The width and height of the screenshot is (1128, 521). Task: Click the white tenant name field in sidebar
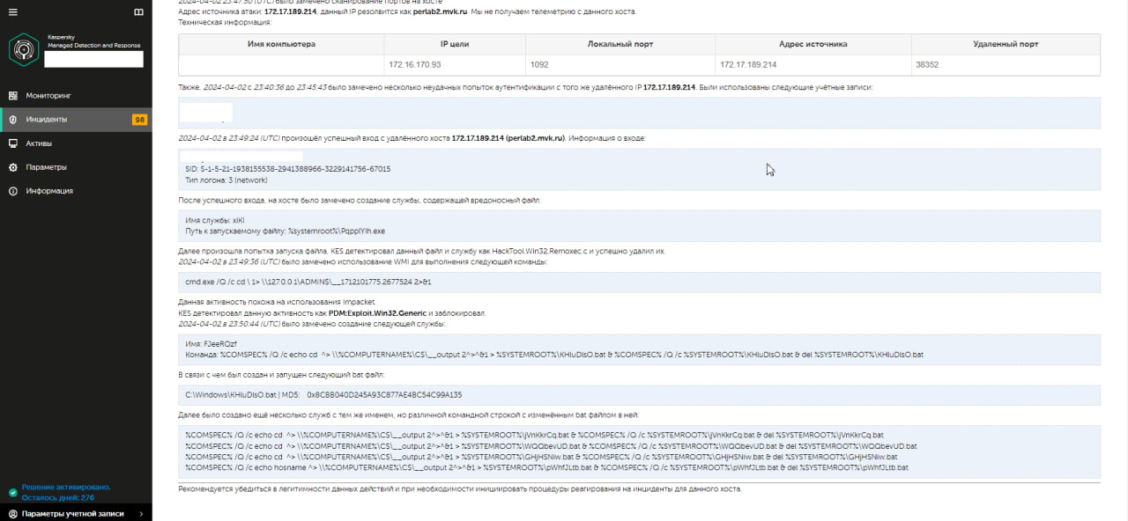click(x=93, y=59)
